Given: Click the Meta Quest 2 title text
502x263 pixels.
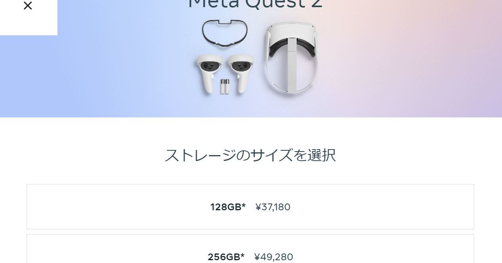Looking at the screenshot, I should click(x=255, y=4).
